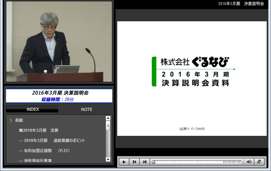The height and width of the screenshot is (171, 271).
Task: Open the NOTE tab
Action: point(87,109)
